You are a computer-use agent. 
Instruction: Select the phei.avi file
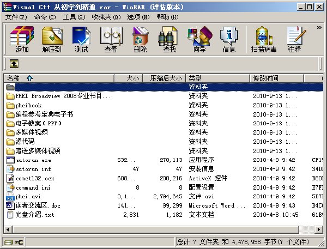163,197
